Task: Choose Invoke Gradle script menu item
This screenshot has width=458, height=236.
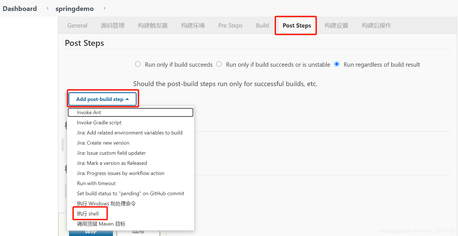Action: [130, 123]
